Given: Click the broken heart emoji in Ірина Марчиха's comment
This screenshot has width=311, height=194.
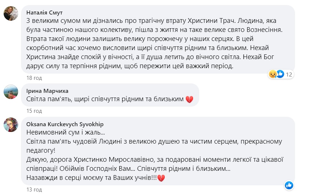Looking at the screenshot, I should 189,99.
